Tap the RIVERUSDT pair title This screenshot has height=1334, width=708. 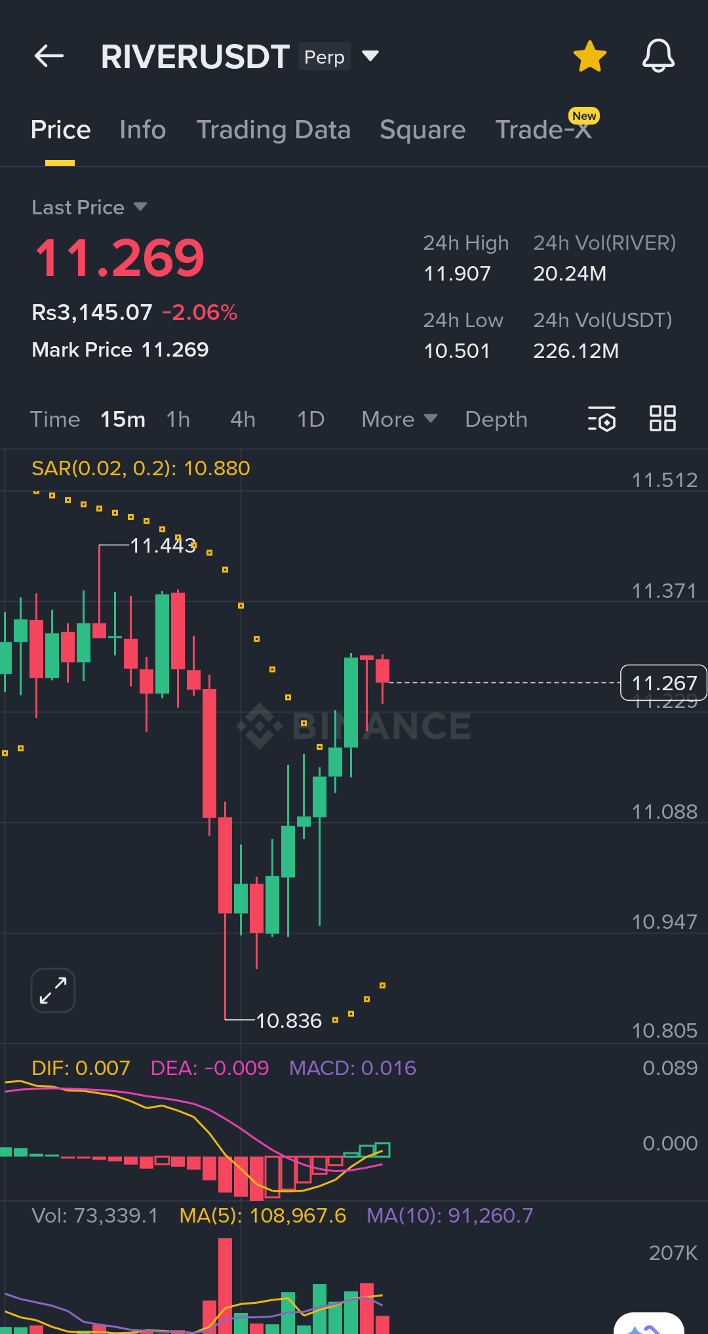tap(195, 56)
